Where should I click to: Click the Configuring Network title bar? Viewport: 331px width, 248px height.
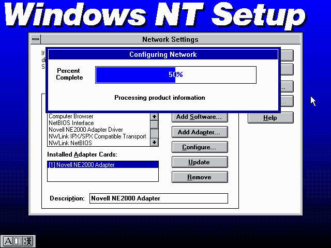click(163, 54)
